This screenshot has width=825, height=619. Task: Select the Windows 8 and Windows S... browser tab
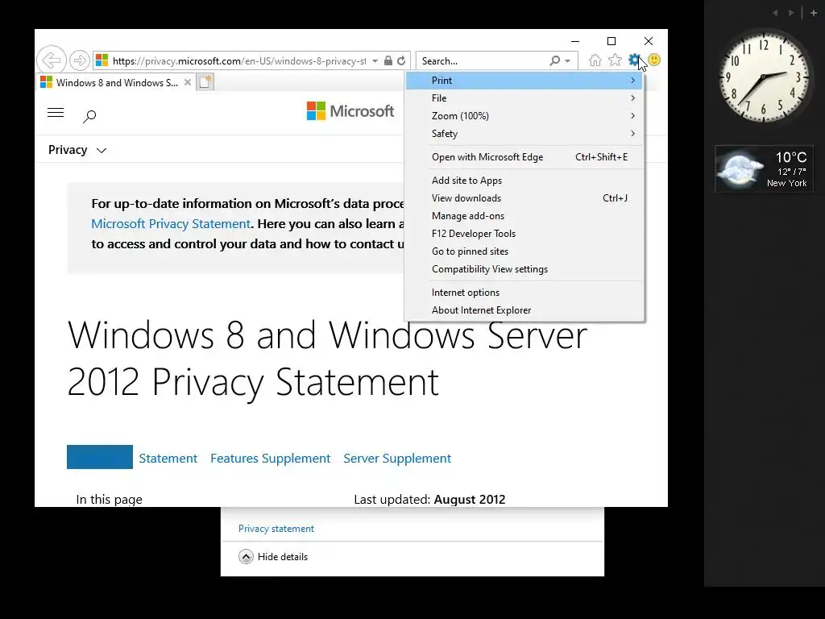pyautogui.click(x=115, y=83)
